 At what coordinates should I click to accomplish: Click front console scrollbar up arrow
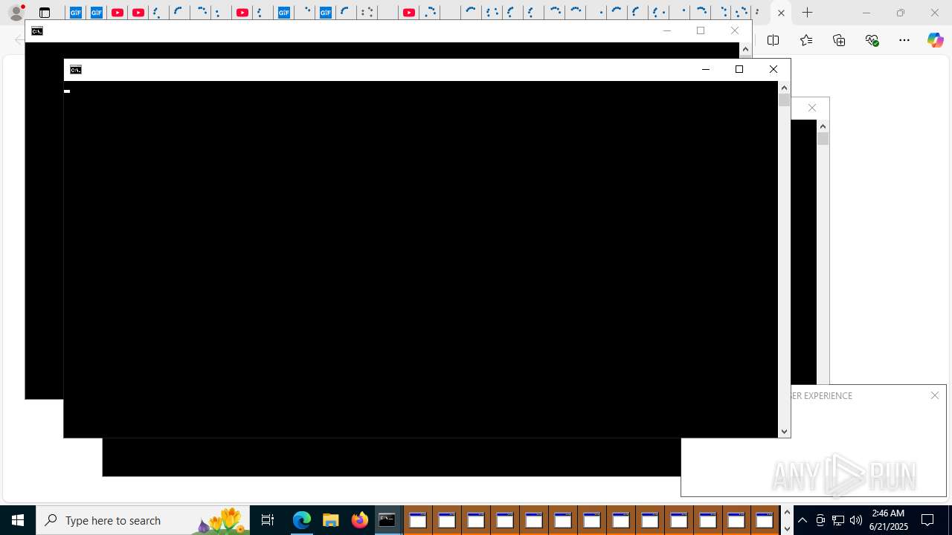(784, 88)
